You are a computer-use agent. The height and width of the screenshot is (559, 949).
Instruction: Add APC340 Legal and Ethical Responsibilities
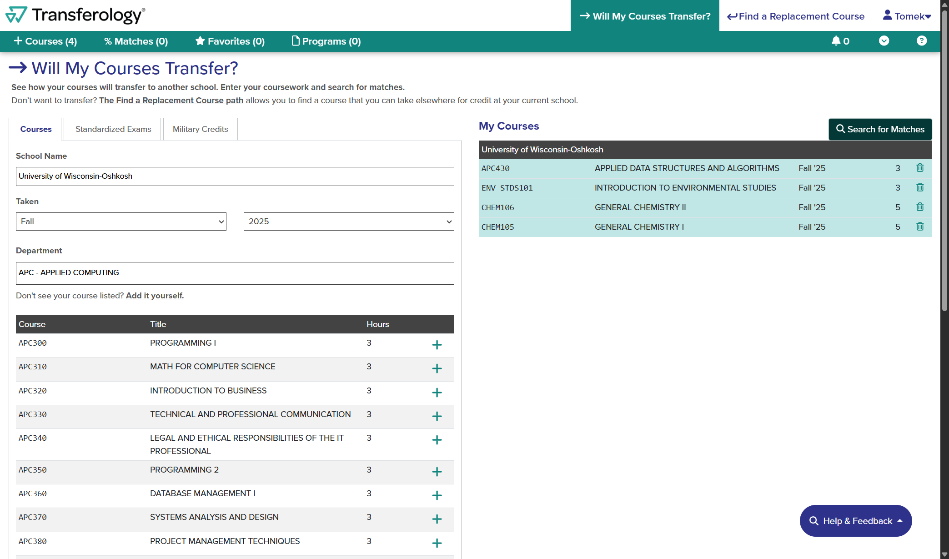437,440
